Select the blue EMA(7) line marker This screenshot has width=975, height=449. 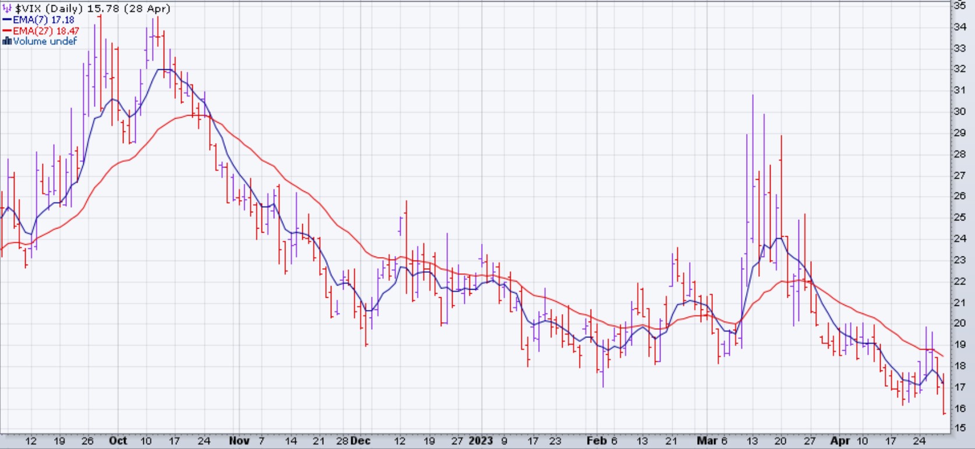(x=7, y=20)
